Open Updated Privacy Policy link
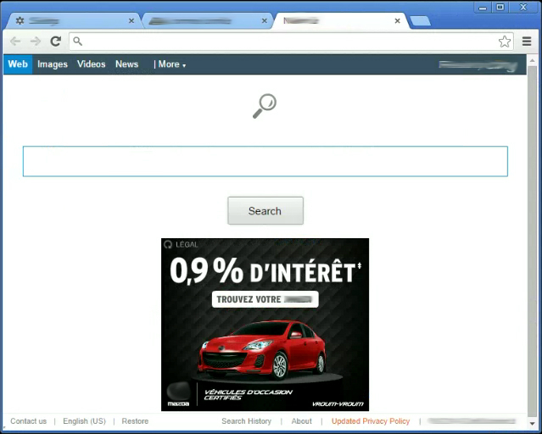The height and width of the screenshot is (434, 542). coord(371,421)
